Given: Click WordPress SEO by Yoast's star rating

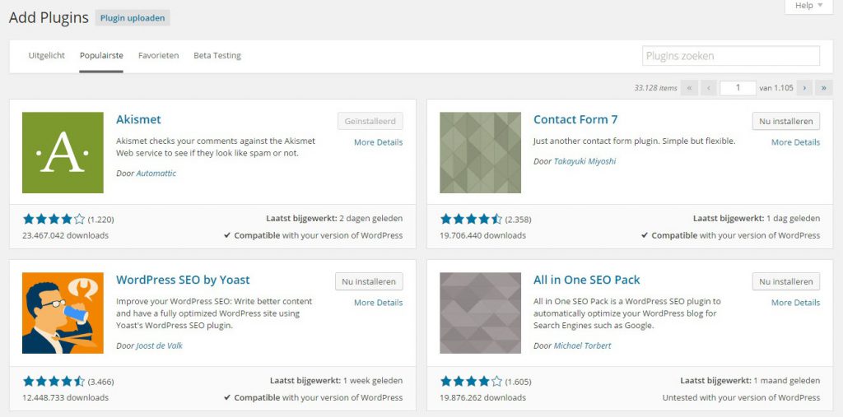Looking at the screenshot, I should pyautogui.click(x=54, y=382).
